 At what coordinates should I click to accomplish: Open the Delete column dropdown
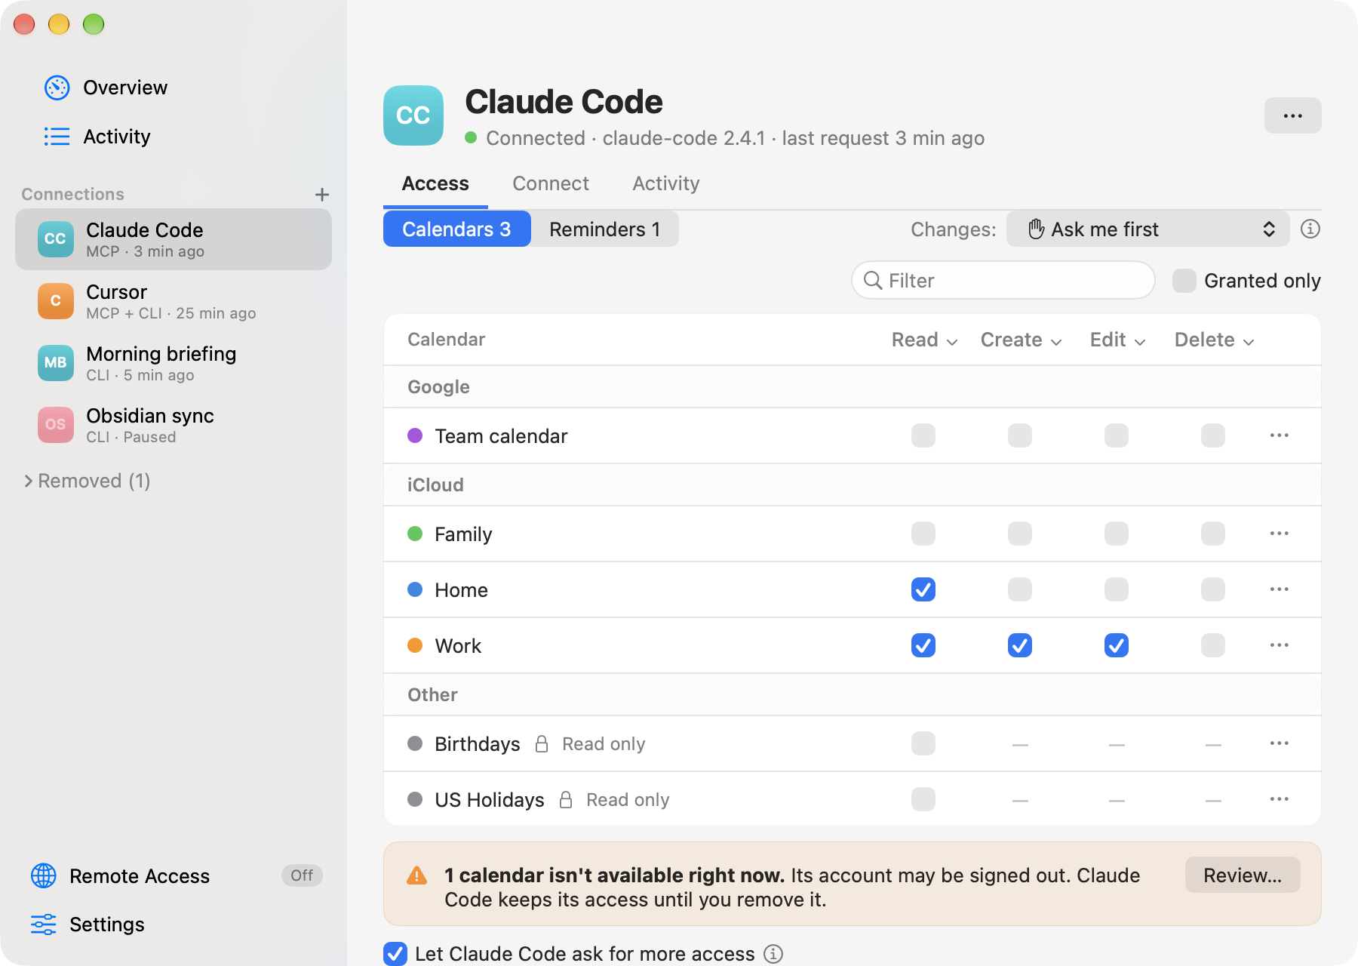coord(1215,340)
